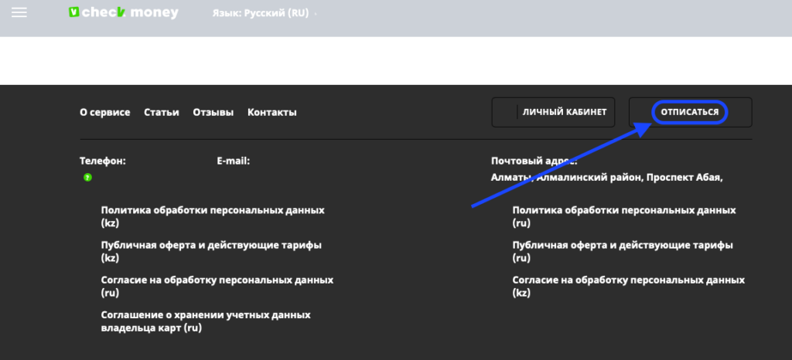View Согласие на обработку персональных данных (ru)
The height and width of the screenshot is (360, 792).
[217, 286]
